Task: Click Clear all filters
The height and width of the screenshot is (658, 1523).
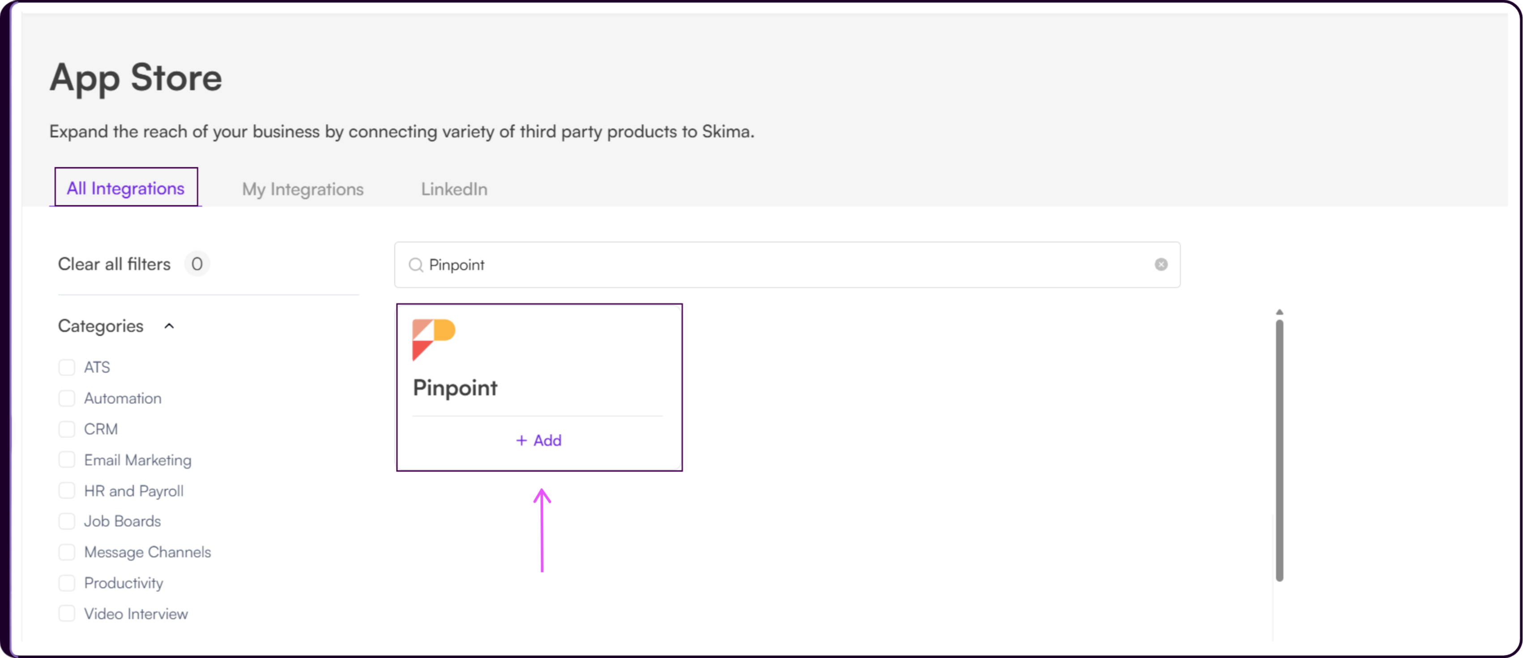Action: [114, 264]
